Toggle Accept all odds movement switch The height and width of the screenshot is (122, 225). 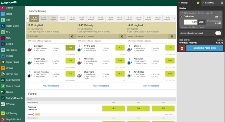[218, 33]
